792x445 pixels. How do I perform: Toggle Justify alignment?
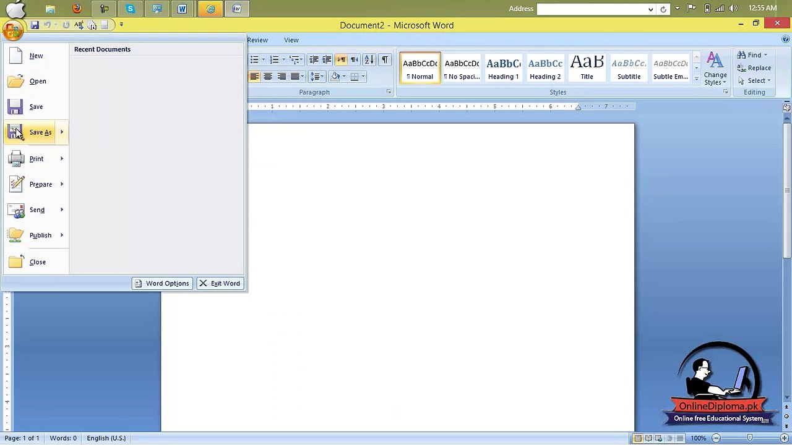point(295,77)
